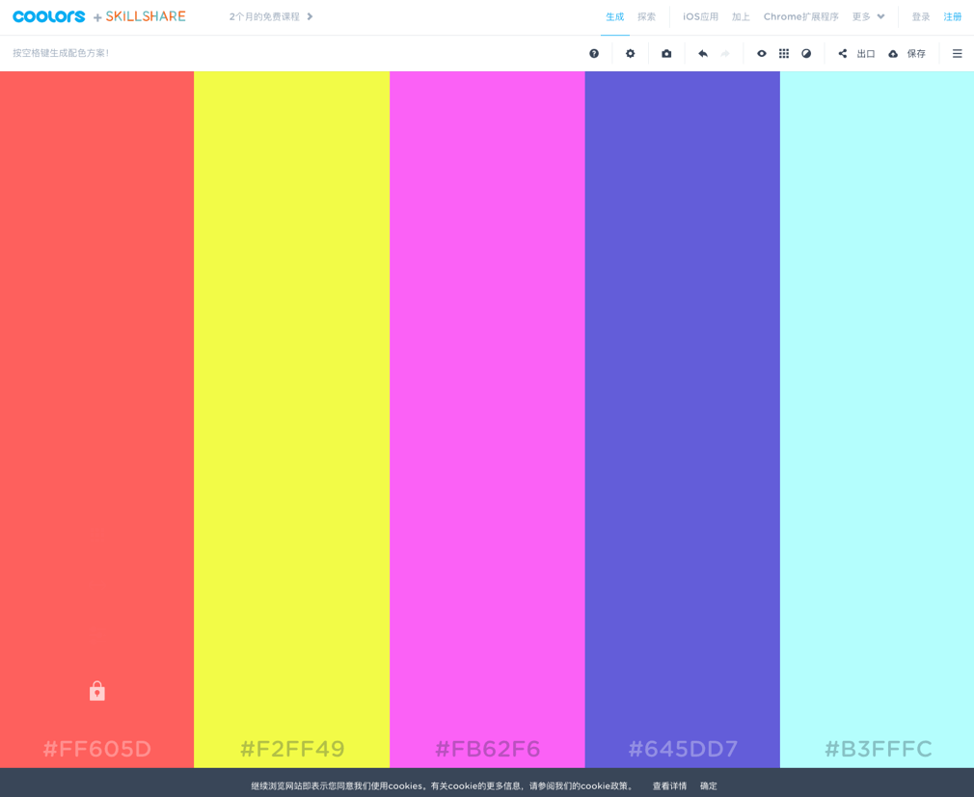Select the magenta #FB62F6 color column
The width and height of the screenshot is (974, 797).
pyautogui.click(x=487, y=414)
